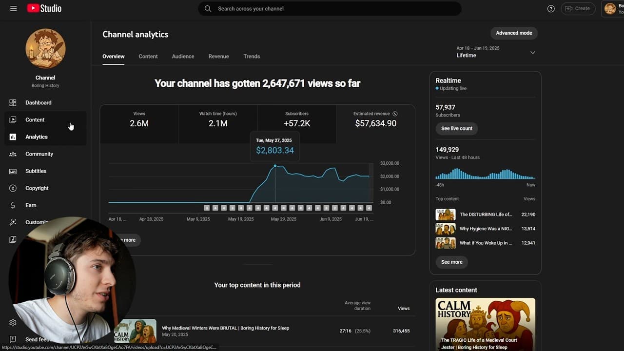Click the last video publish marker below chart
This screenshot has height=351, width=624.
click(x=369, y=208)
